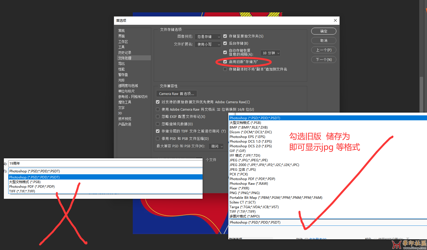Open the 图像预览 dropdown showing 总是存储
Viewport: 427px width, 250px height.
click(208, 36)
